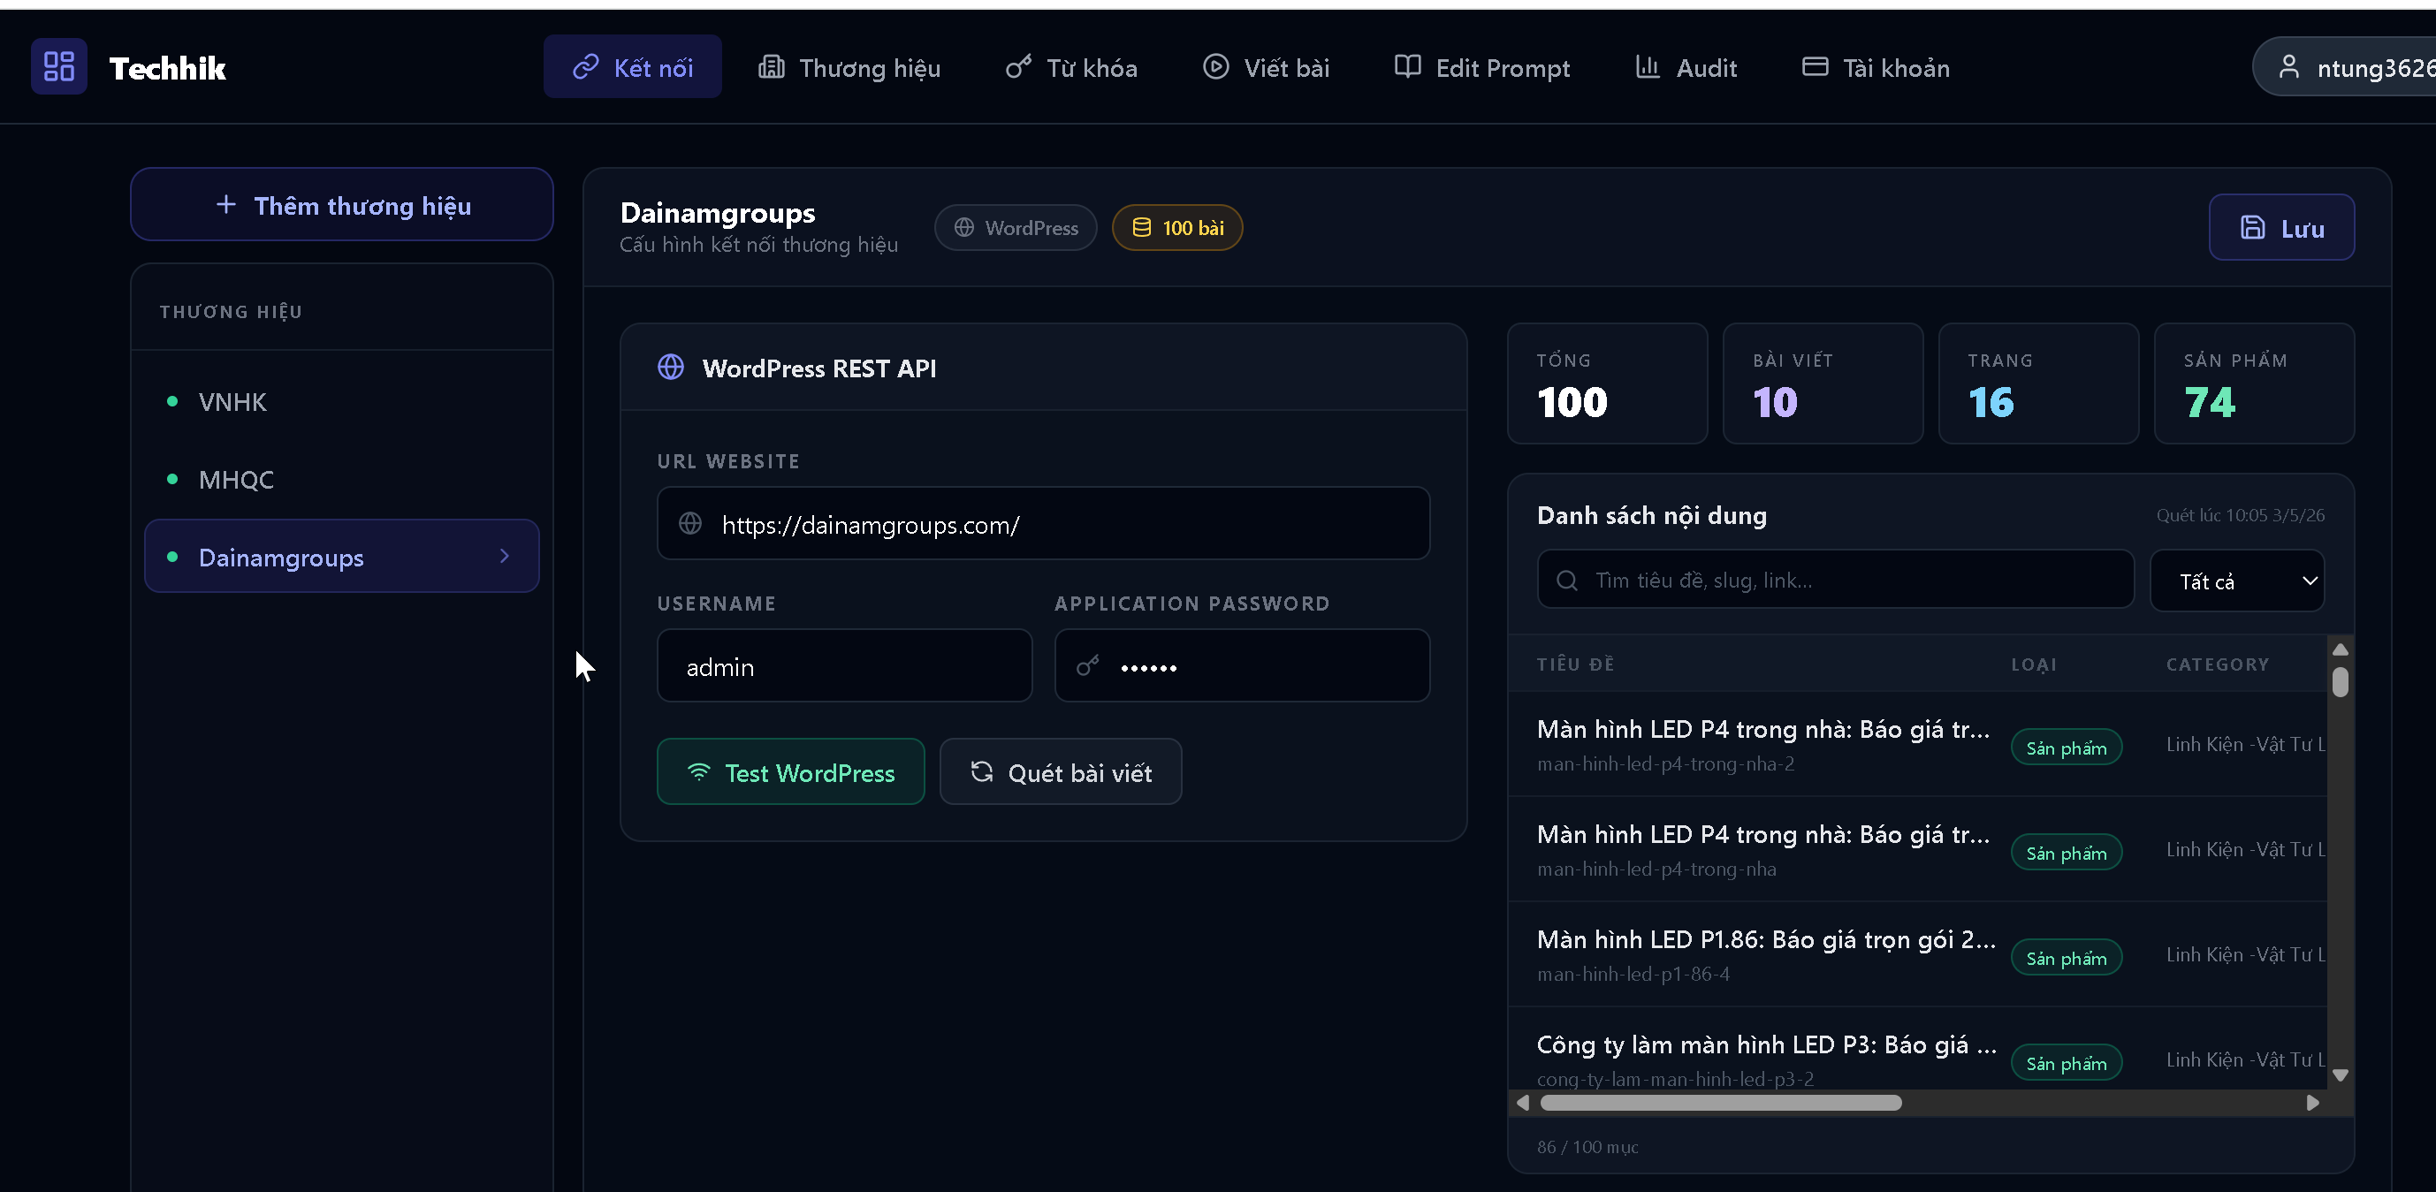The width and height of the screenshot is (2436, 1192).
Task: Click Sản phẩm tag on LED P3 row
Action: pyautogui.click(x=2067, y=1062)
